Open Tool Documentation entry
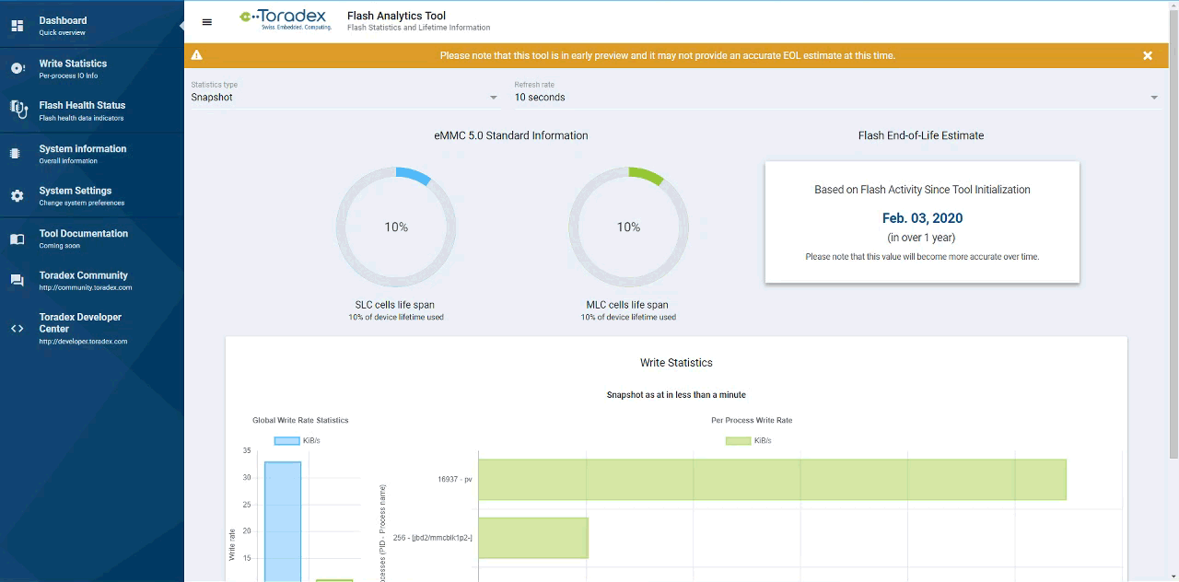The image size is (1179, 582). [x=92, y=239]
